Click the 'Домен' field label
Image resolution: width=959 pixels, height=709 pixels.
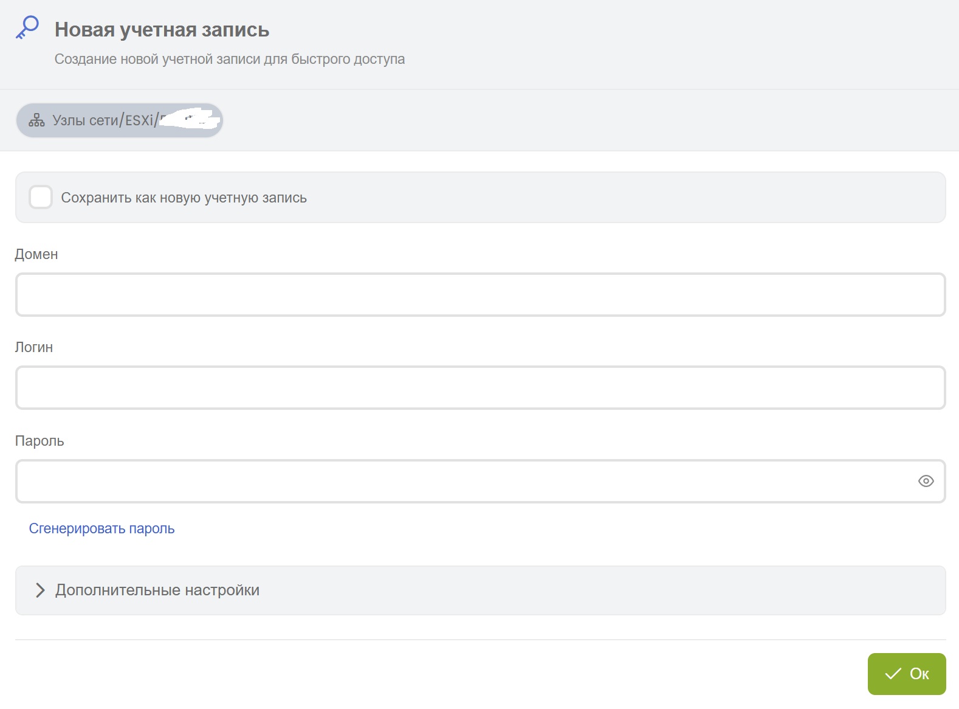click(36, 254)
